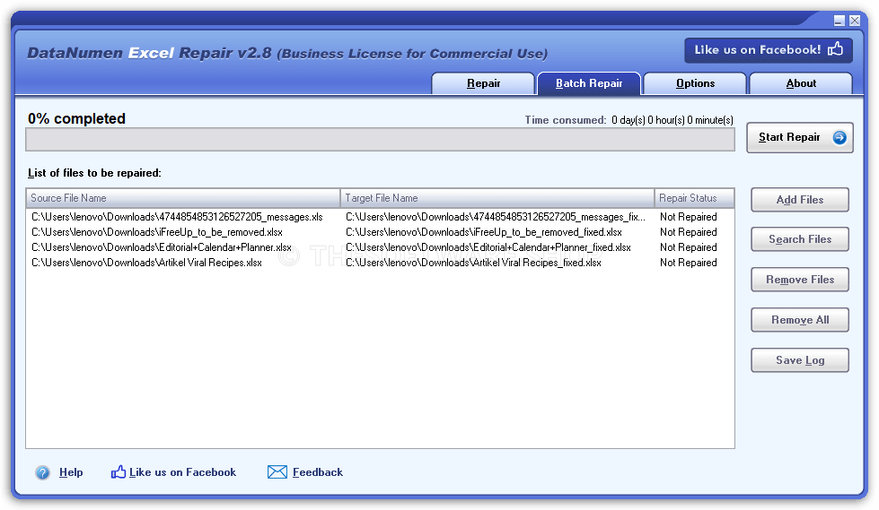
Task: Click the Start Repair label
Action: (x=789, y=138)
